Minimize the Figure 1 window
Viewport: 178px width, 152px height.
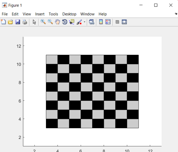141,5
